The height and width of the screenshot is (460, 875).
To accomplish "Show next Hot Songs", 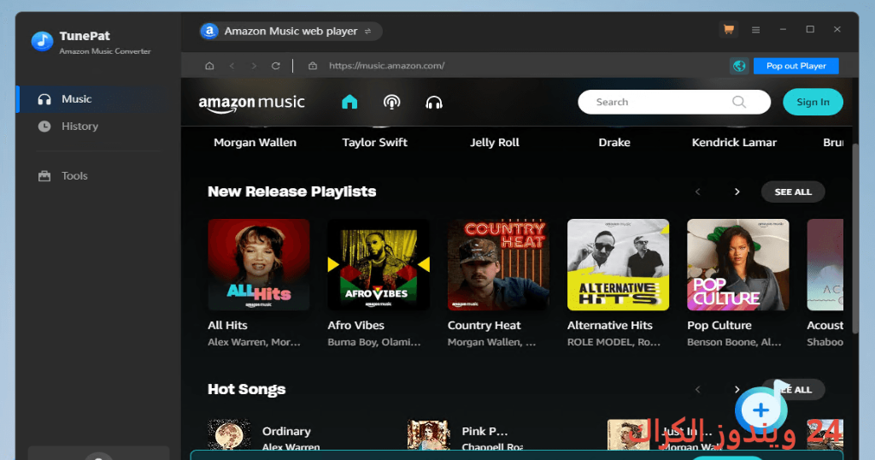I will (x=737, y=390).
